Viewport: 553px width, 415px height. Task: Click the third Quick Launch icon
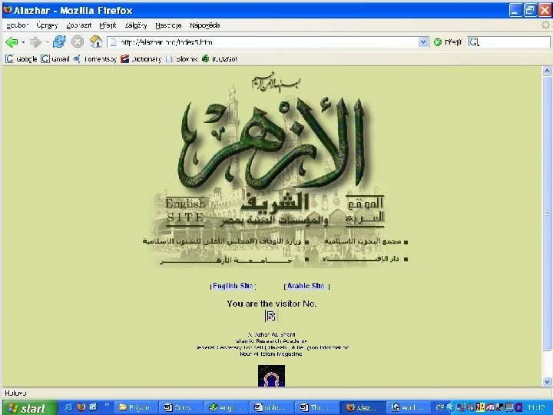(93, 407)
